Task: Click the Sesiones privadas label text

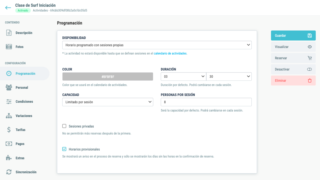Action: click(x=81, y=126)
